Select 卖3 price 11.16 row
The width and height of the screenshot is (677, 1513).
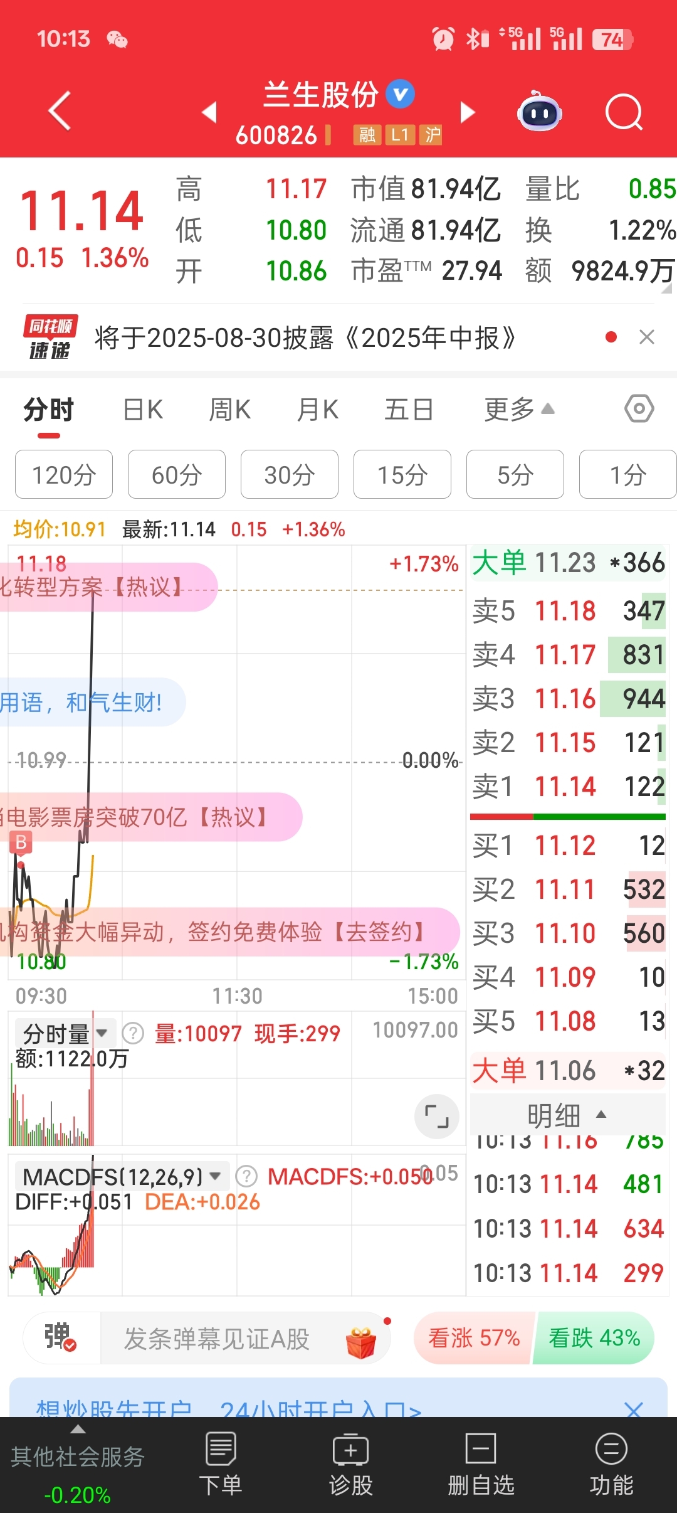[x=568, y=698]
